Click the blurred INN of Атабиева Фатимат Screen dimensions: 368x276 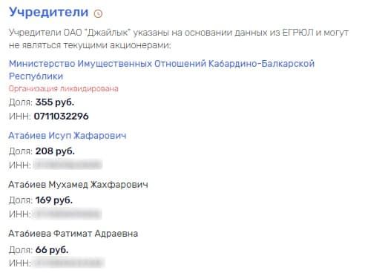pos(69,263)
